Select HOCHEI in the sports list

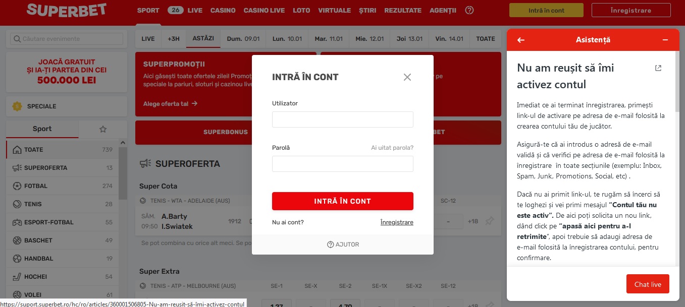tap(63, 277)
